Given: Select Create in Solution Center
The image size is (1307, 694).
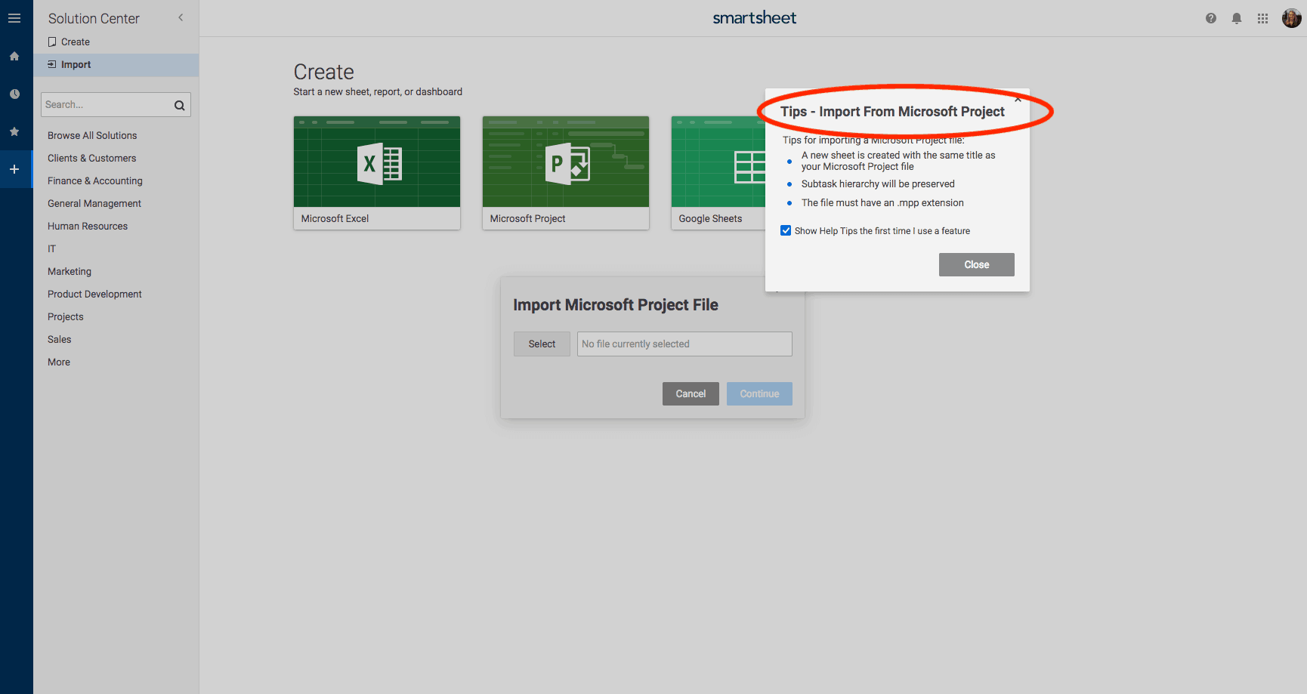Looking at the screenshot, I should click(x=75, y=42).
